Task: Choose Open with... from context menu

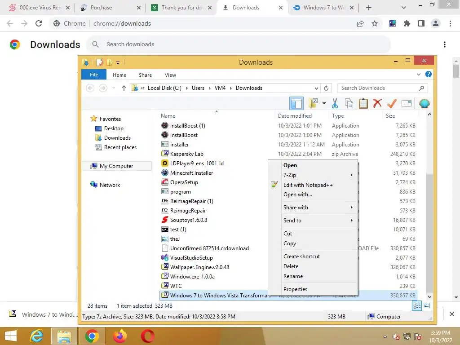Action: (x=313, y=195)
